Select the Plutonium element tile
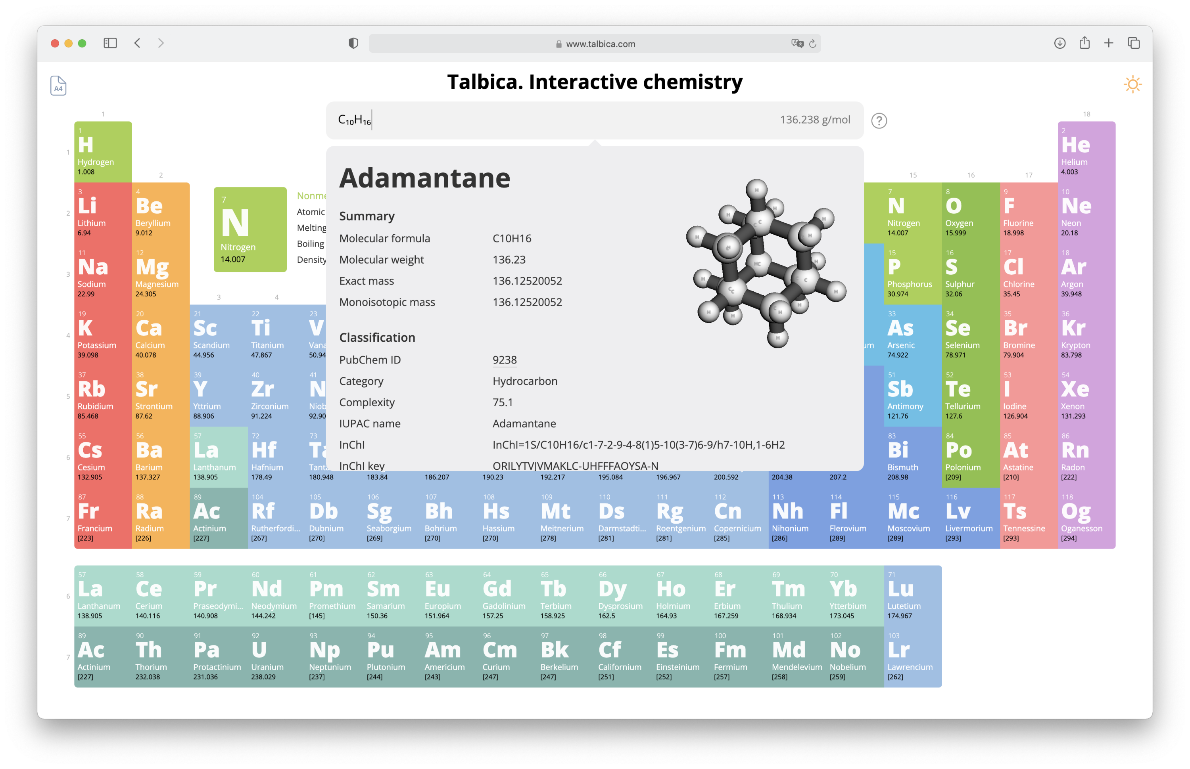The height and width of the screenshot is (769, 1190). [x=392, y=657]
